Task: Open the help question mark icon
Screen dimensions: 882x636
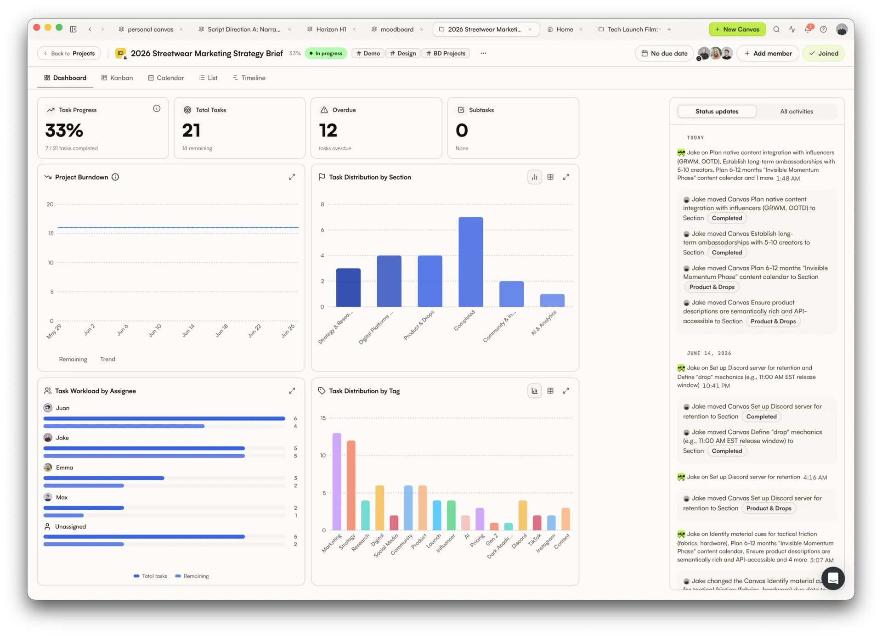Action: (823, 29)
